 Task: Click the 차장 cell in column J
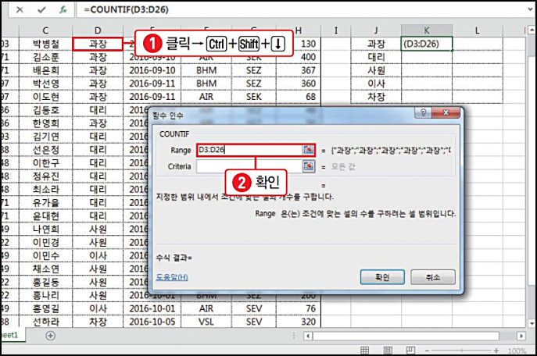[x=376, y=97]
